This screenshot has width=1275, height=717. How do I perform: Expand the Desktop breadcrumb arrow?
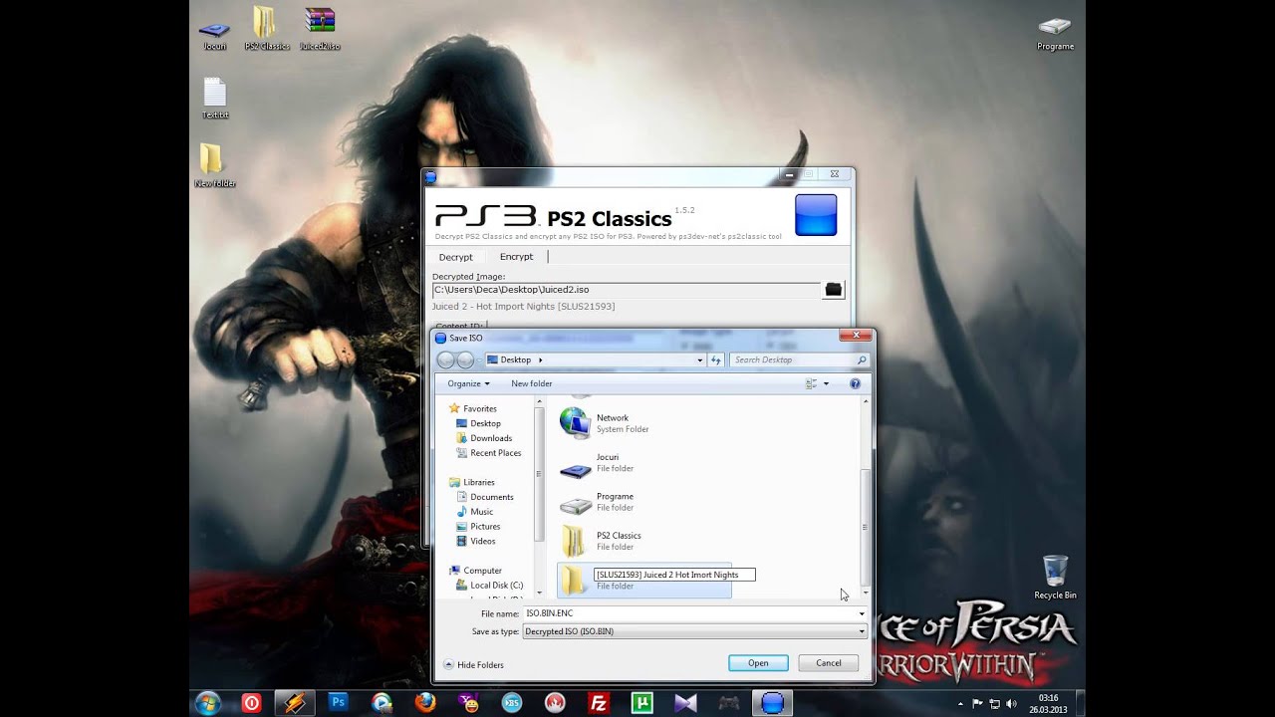540,360
